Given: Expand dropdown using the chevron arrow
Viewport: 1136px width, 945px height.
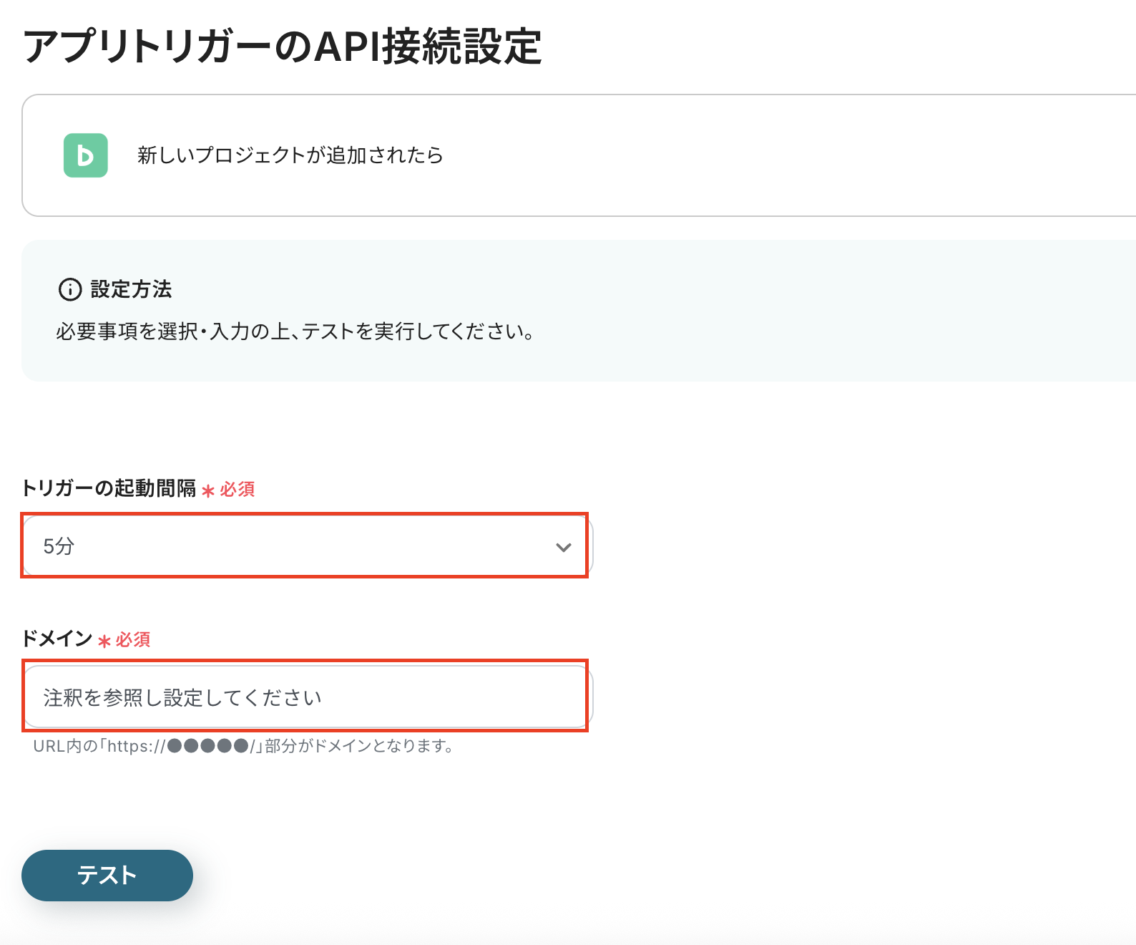Looking at the screenshot, I should click(564, 548).
